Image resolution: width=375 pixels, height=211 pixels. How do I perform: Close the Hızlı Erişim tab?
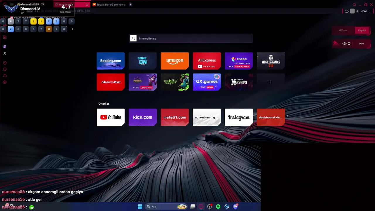tap(87, 4)
